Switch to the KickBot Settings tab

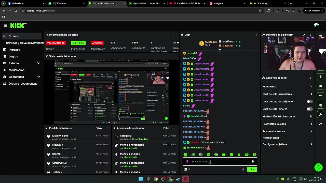(x=267, y=3)
